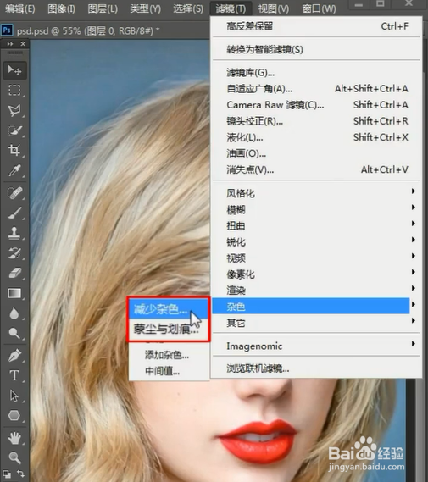Select the History Brush tool
The image size is (428, 482).
14,253
